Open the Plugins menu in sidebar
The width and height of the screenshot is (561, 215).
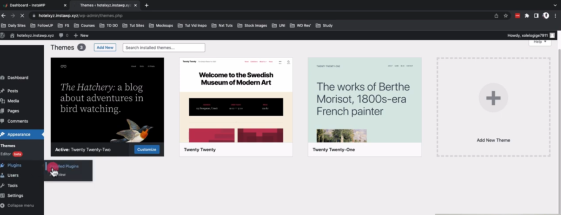point(14,165)
